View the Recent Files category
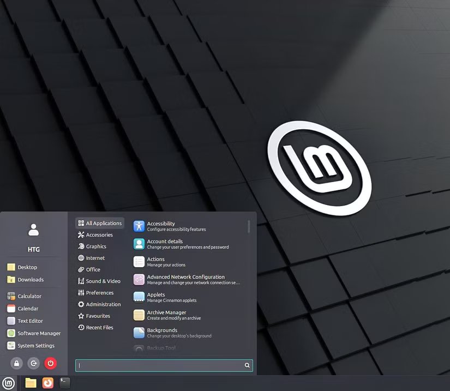The width and height of the screenshot is (450, 391). (100, 327)
